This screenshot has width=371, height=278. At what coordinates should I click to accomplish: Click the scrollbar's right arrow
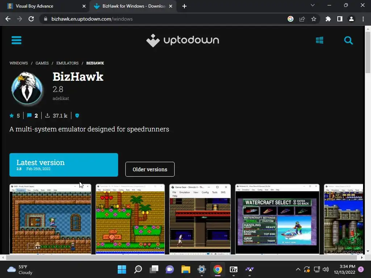[362, 257]
